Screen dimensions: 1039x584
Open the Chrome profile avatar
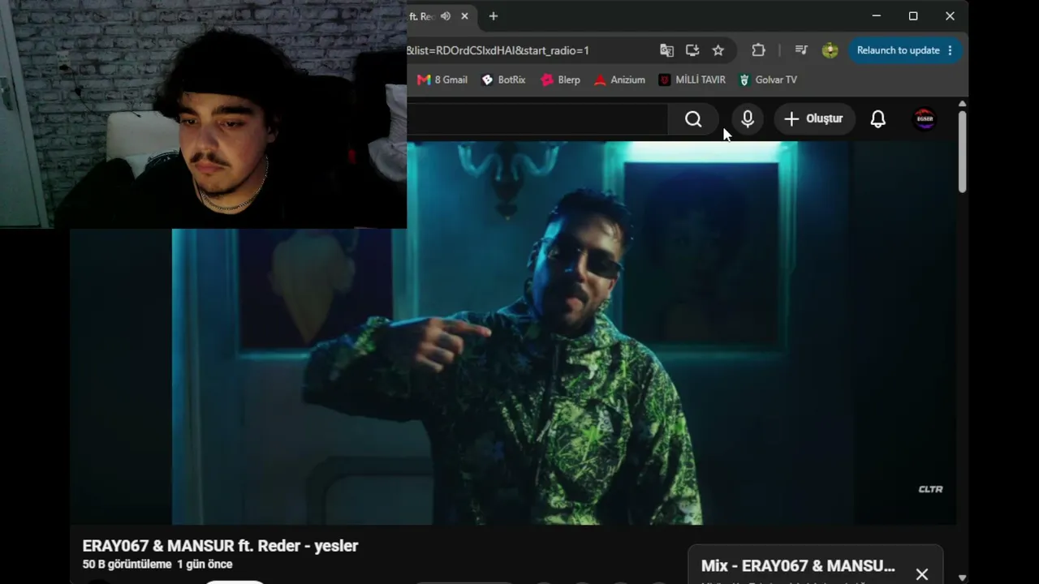[830, 50]
